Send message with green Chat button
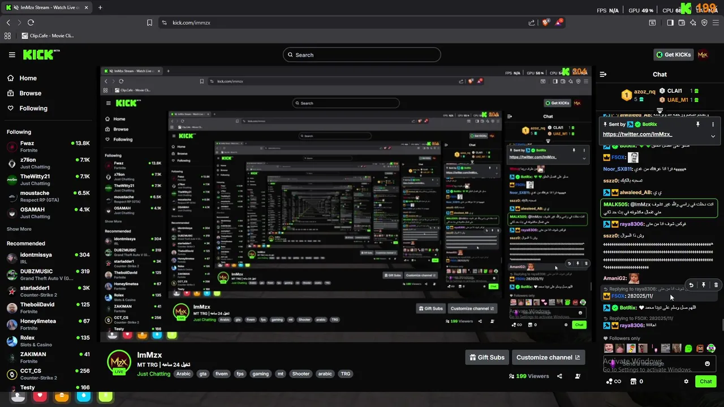Viewport: 724px width, 407px height. [x=705, y=382]
